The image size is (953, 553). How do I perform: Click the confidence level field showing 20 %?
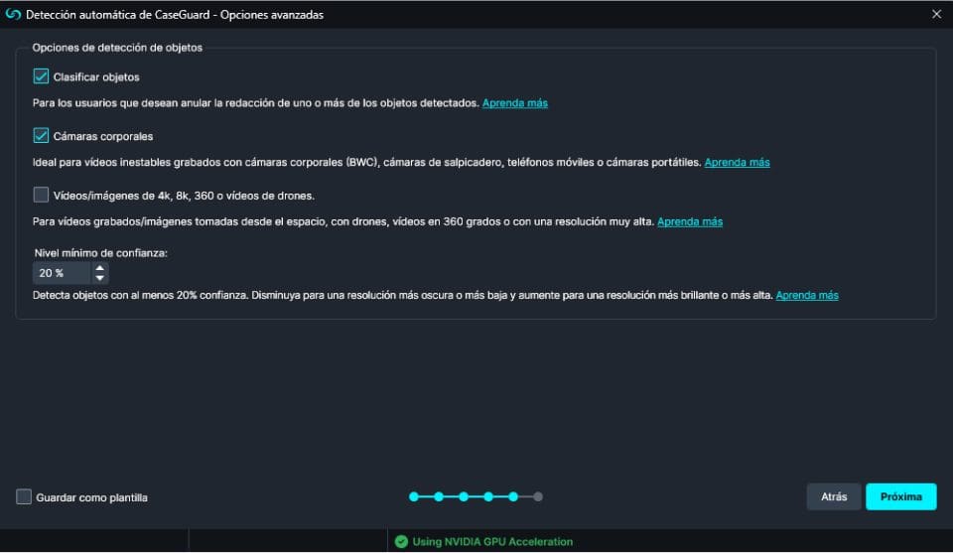coord(62,273)
